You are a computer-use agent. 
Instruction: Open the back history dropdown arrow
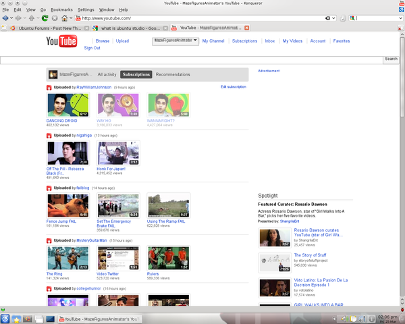(x=11, y=18)
